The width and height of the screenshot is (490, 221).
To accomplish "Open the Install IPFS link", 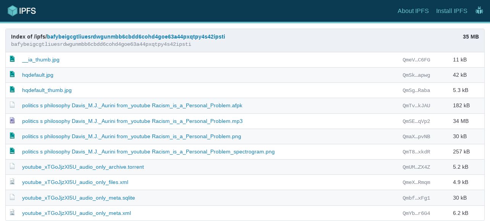I will (451, 11).
